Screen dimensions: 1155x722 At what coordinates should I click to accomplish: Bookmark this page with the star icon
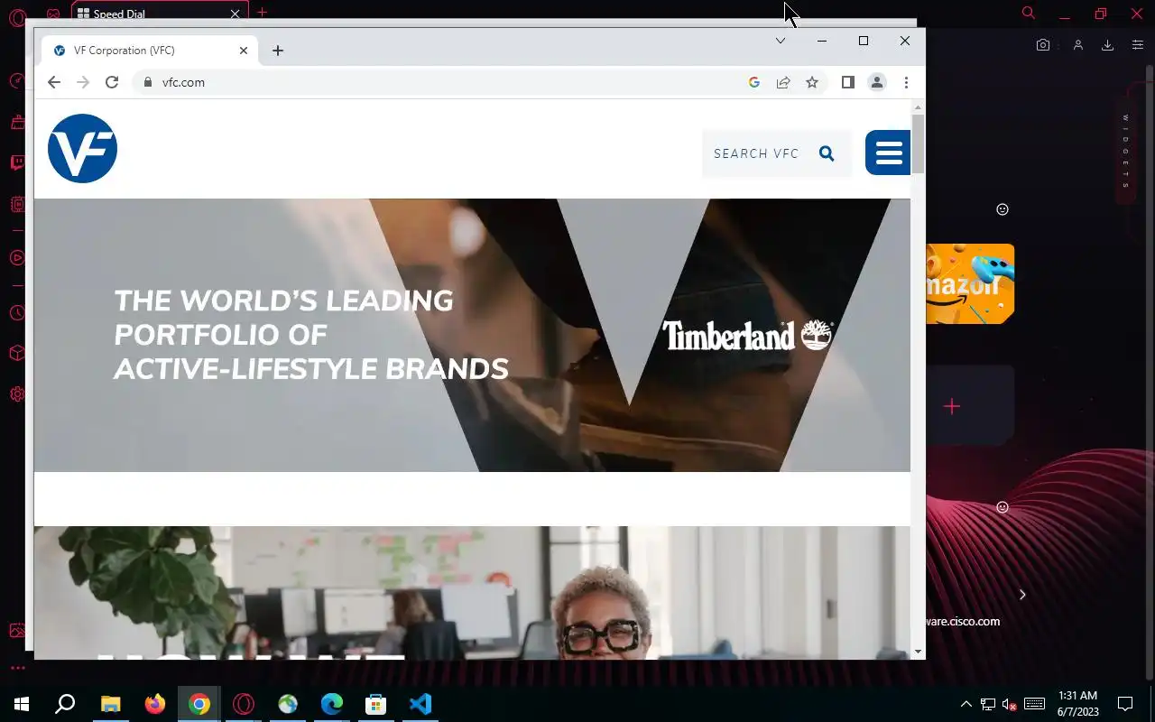coord(812,82)
